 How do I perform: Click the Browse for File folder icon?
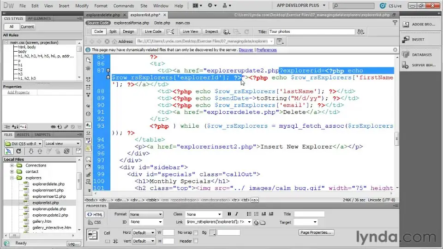pos(263,222)
